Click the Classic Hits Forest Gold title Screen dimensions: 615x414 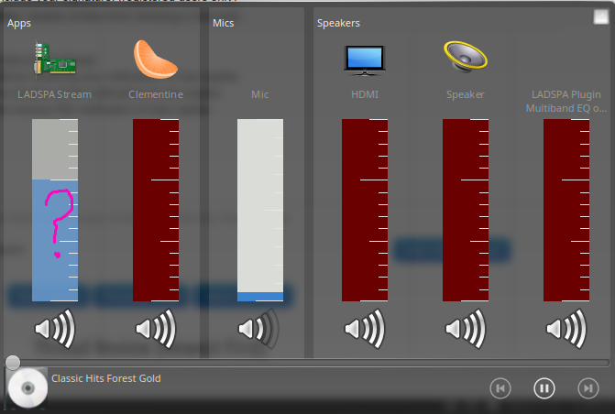point(106,378)
